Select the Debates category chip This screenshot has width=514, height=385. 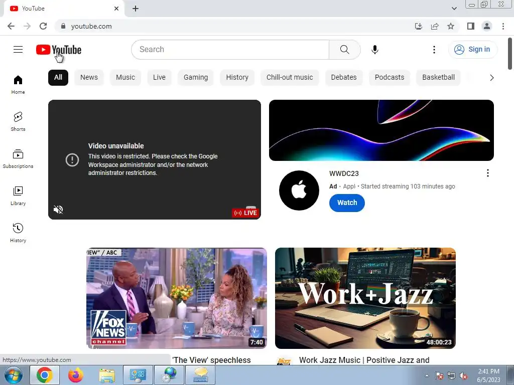344,78
